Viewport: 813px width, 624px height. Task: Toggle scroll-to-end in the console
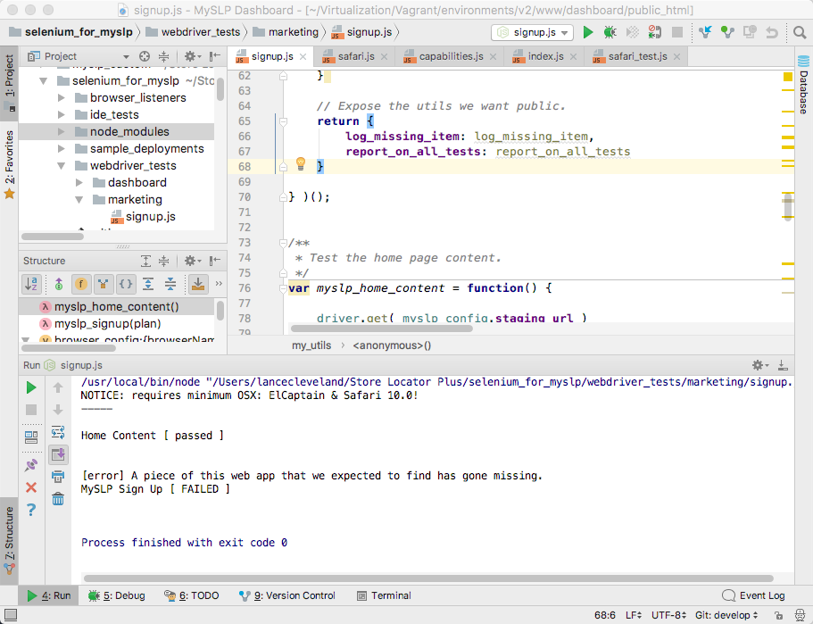tap(58, 453)
